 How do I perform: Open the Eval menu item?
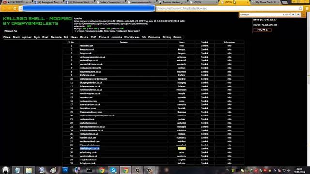tap(45, 37)
